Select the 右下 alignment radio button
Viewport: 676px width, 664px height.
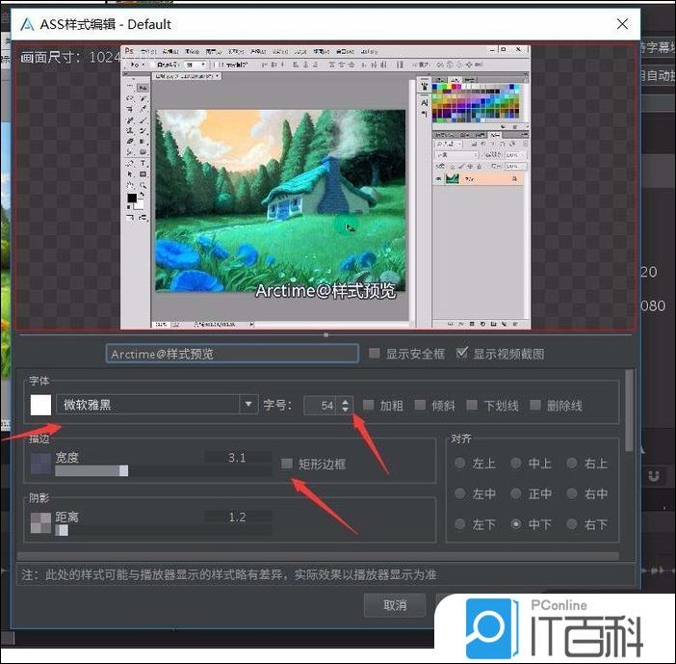[572, 524]
